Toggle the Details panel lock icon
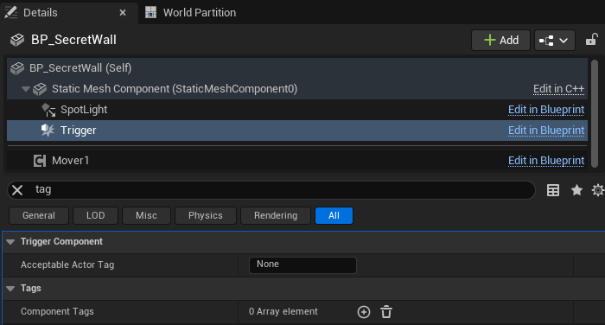The height and width of the screenshot is (325, 605). pos(591,40)
